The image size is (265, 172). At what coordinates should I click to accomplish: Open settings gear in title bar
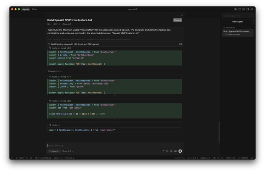click(252, 9)
